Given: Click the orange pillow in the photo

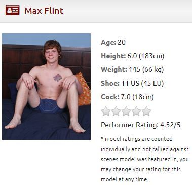Looking at the screenshot, I should point(83,89).
